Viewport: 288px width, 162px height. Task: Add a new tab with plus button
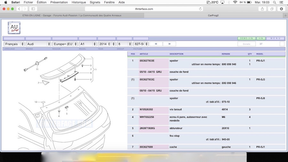pos(285,15)
